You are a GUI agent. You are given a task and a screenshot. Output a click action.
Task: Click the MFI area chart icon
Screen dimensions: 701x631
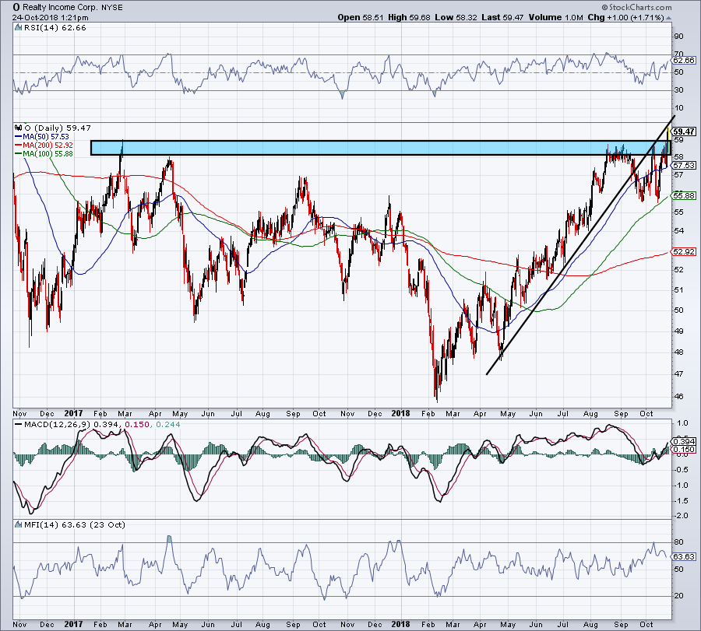click(19, 524)
